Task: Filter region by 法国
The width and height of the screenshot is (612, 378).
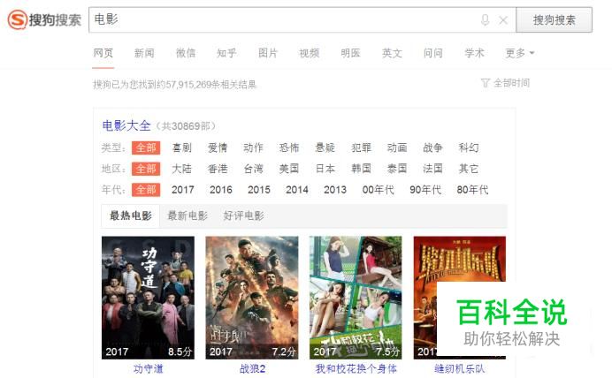Action: [432, 169]
